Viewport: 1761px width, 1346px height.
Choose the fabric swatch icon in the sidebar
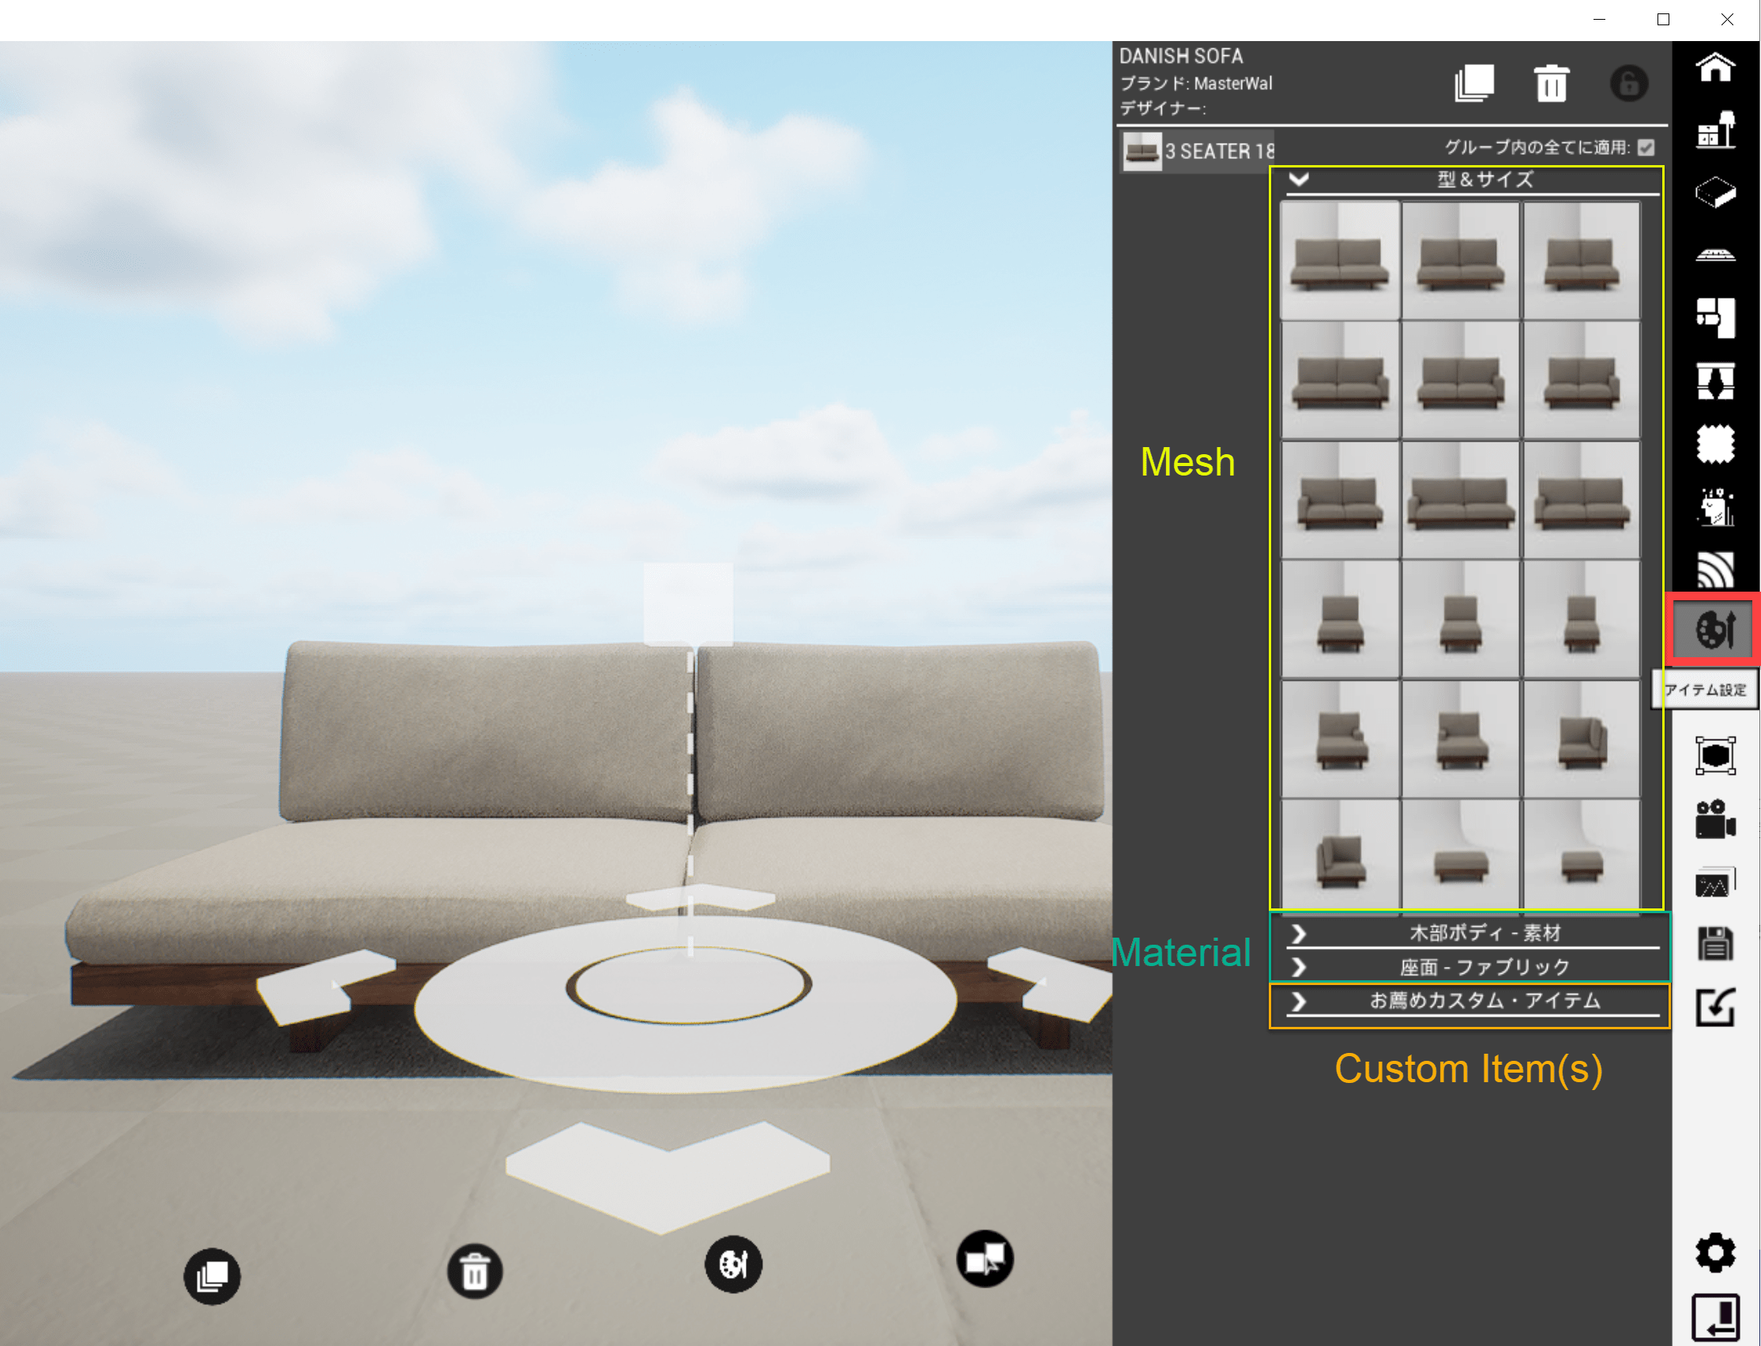point(1715,444)
